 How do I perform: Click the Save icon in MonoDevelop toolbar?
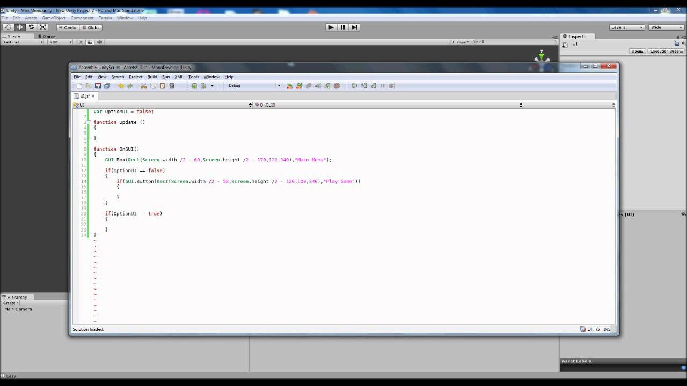(x=98, y=86)
